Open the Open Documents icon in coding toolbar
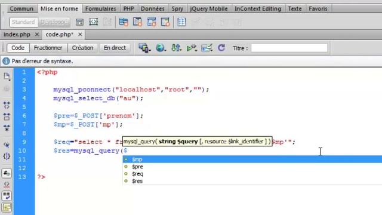The height and width of the screenshot is (215, 382). click(7, 76)
